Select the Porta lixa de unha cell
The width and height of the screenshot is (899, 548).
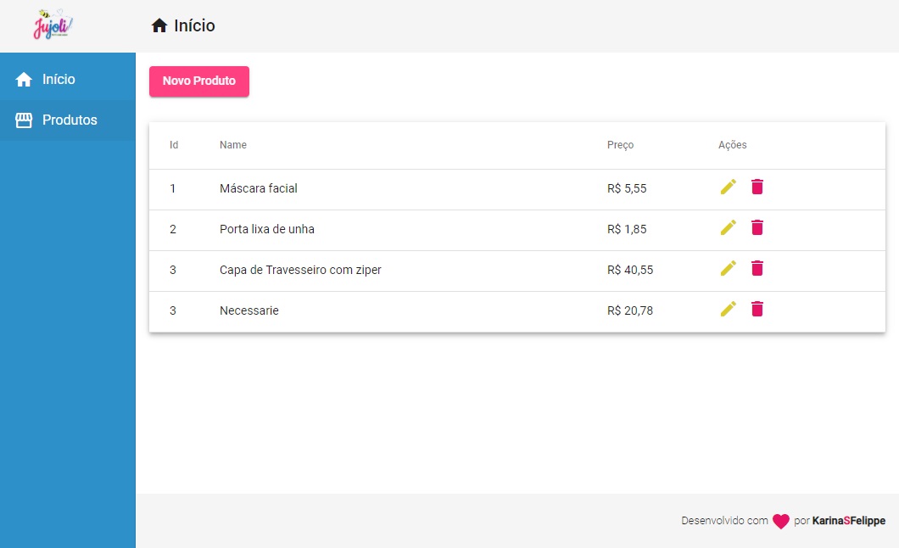coord(266,229)
